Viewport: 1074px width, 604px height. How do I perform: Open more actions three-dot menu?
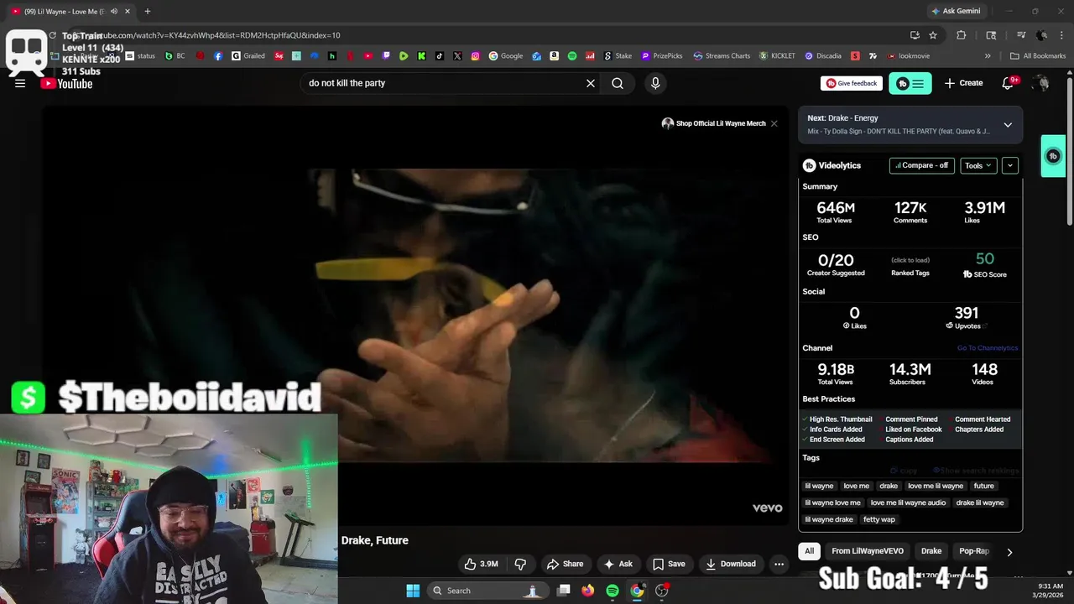click(779, 564)
